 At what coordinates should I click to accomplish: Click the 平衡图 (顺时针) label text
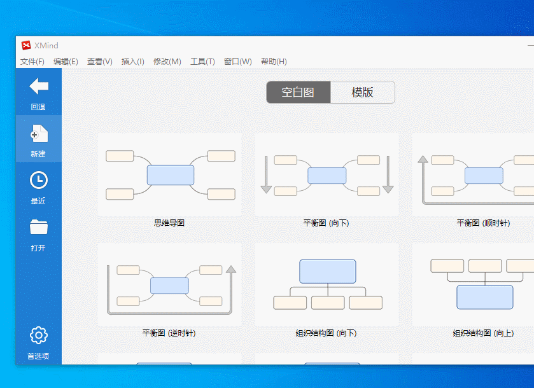(x=483, y=223)
